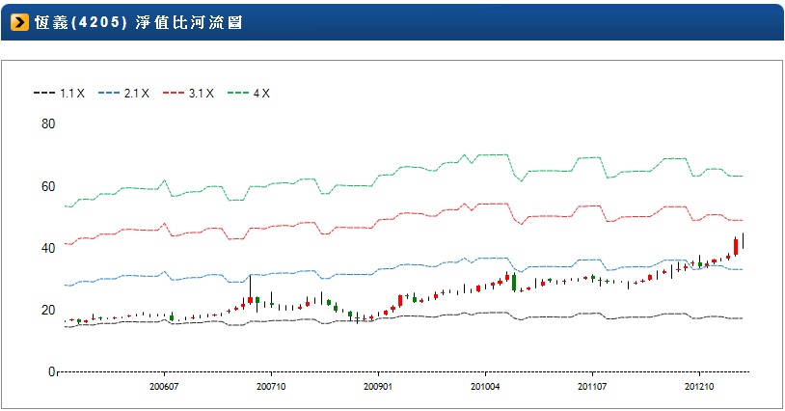This screenshot has width=785, height=411.
Task: Click the 0 y-axis label
Action: 51,371
